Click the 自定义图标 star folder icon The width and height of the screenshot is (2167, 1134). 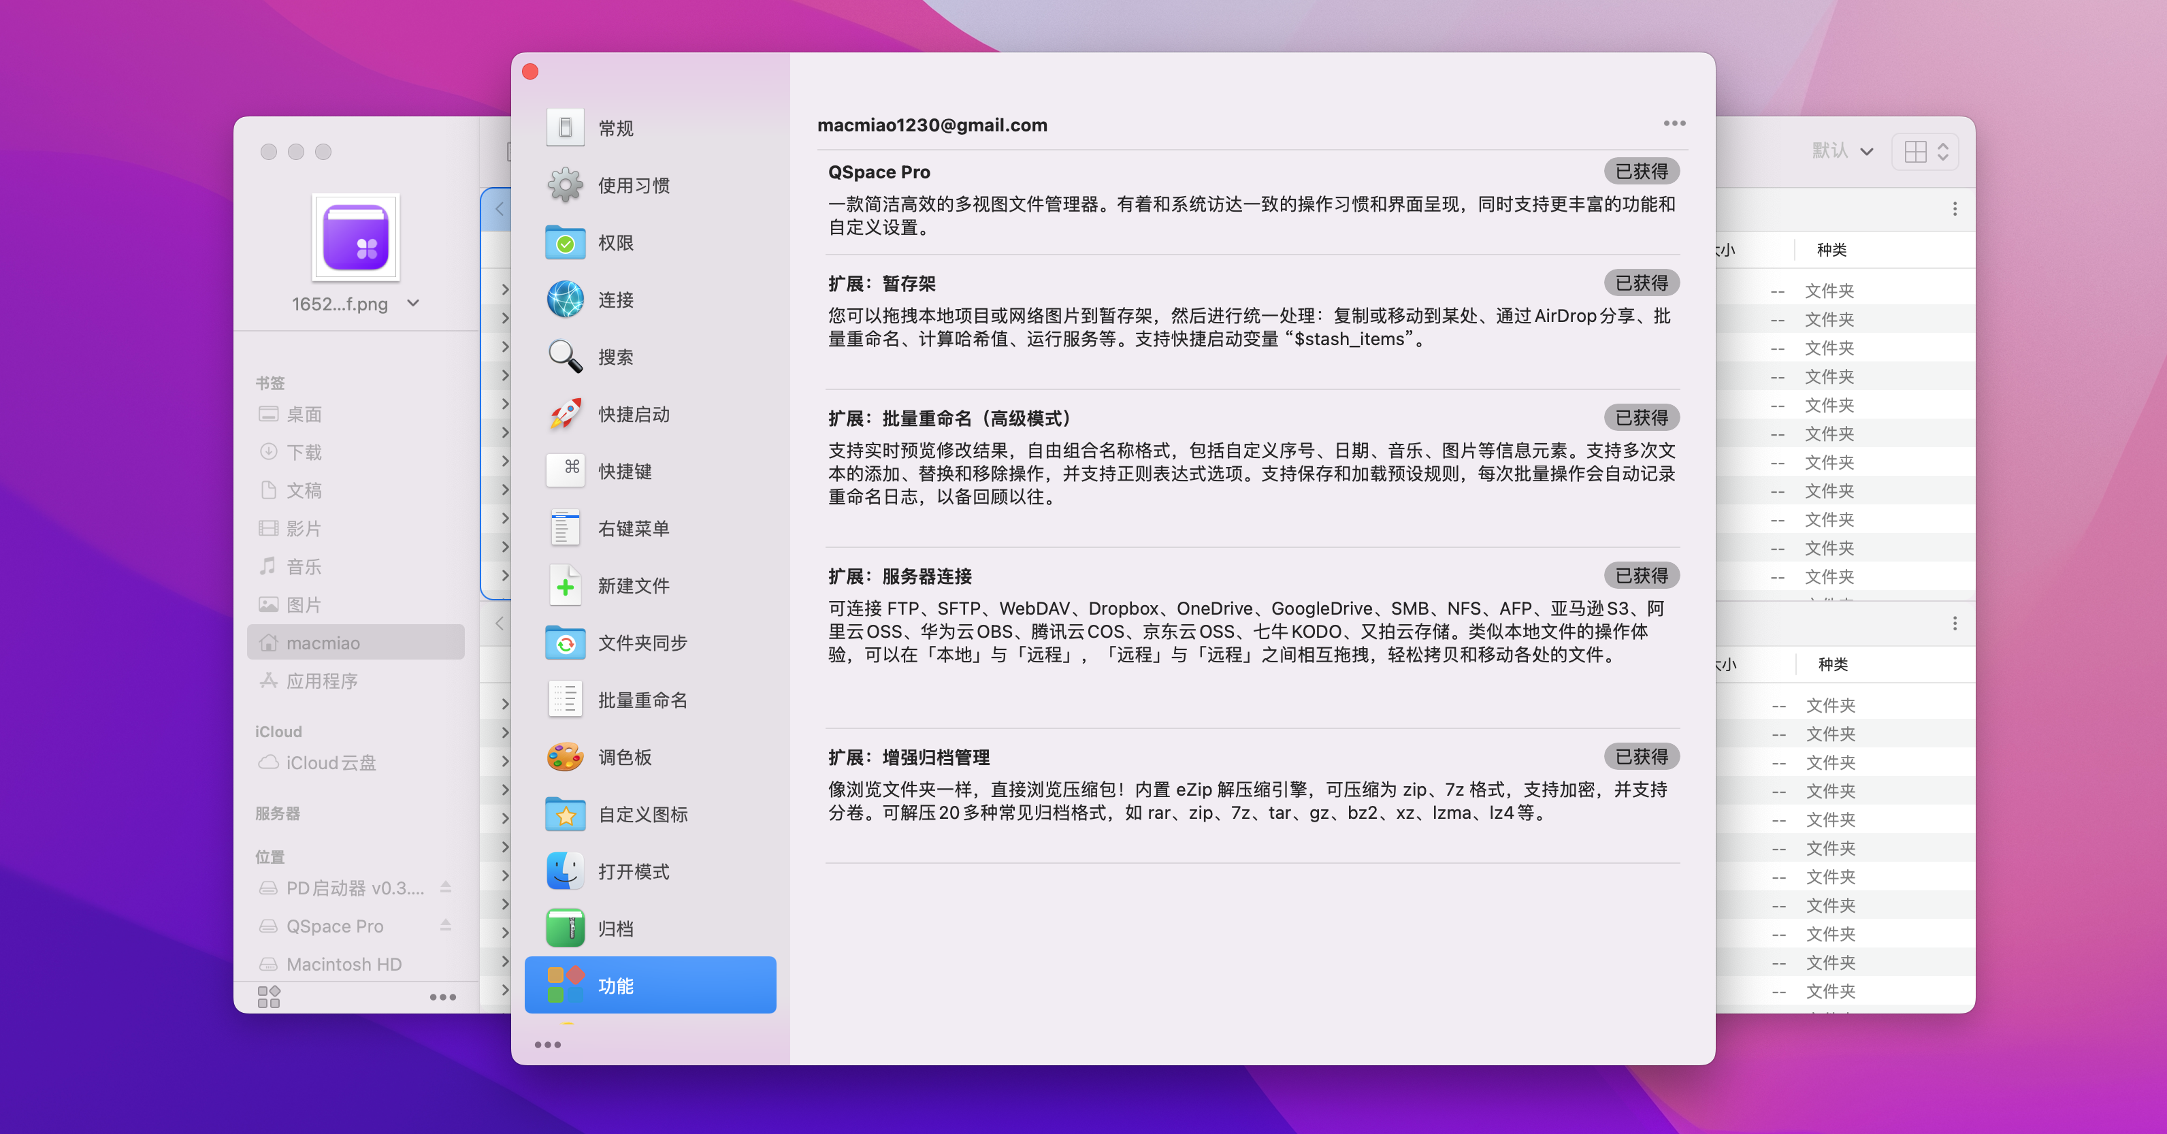tap(566, 814)
